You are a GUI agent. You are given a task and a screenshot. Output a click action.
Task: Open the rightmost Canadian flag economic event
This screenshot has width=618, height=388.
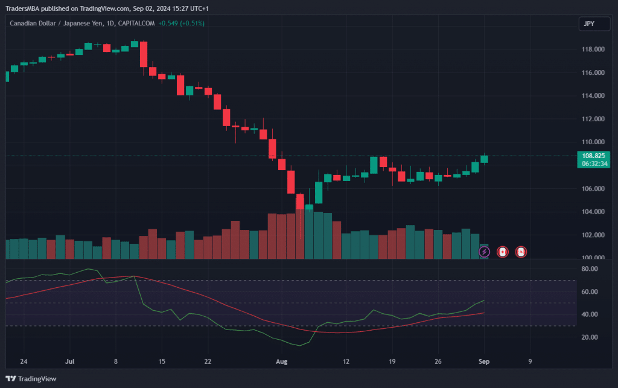click(520, 252)
